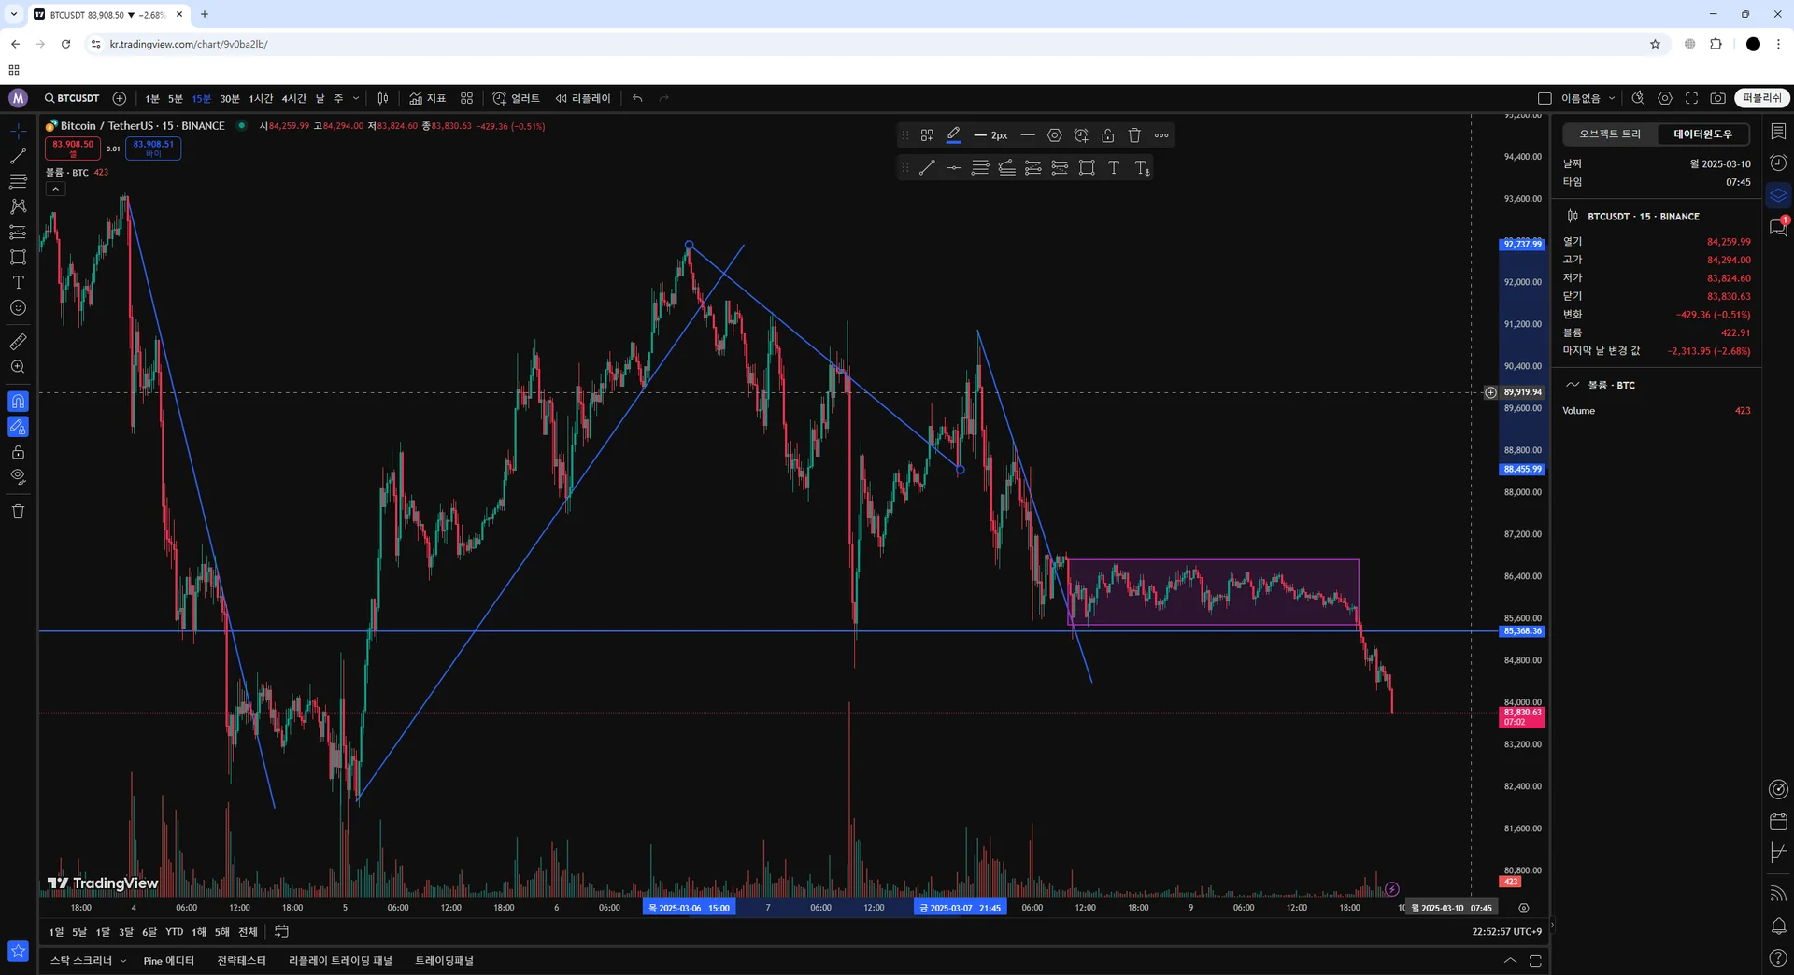
Task: Take a chart snapshot with camera icon
Action: 1717,98
